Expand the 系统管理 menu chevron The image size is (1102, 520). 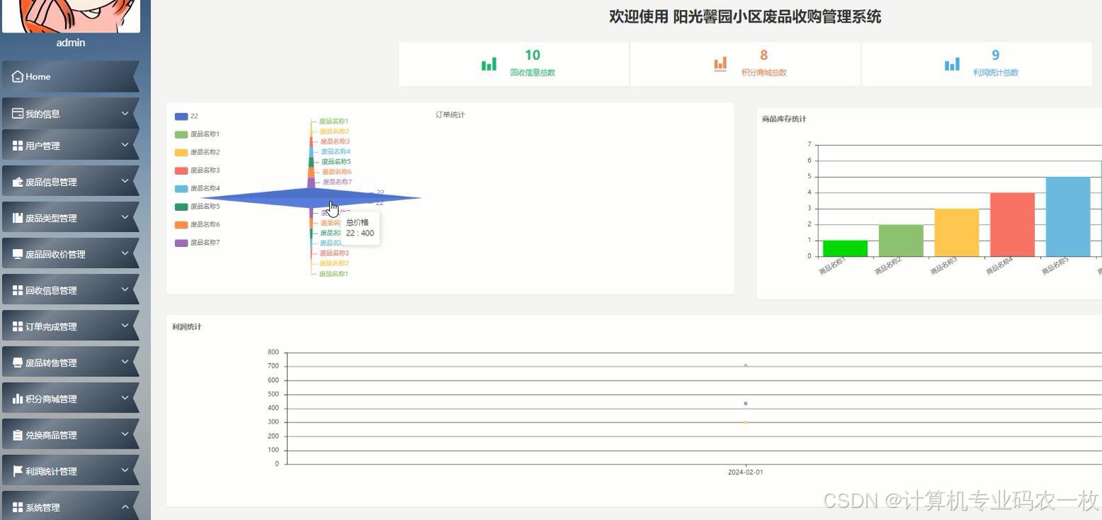tap(125, 507)
